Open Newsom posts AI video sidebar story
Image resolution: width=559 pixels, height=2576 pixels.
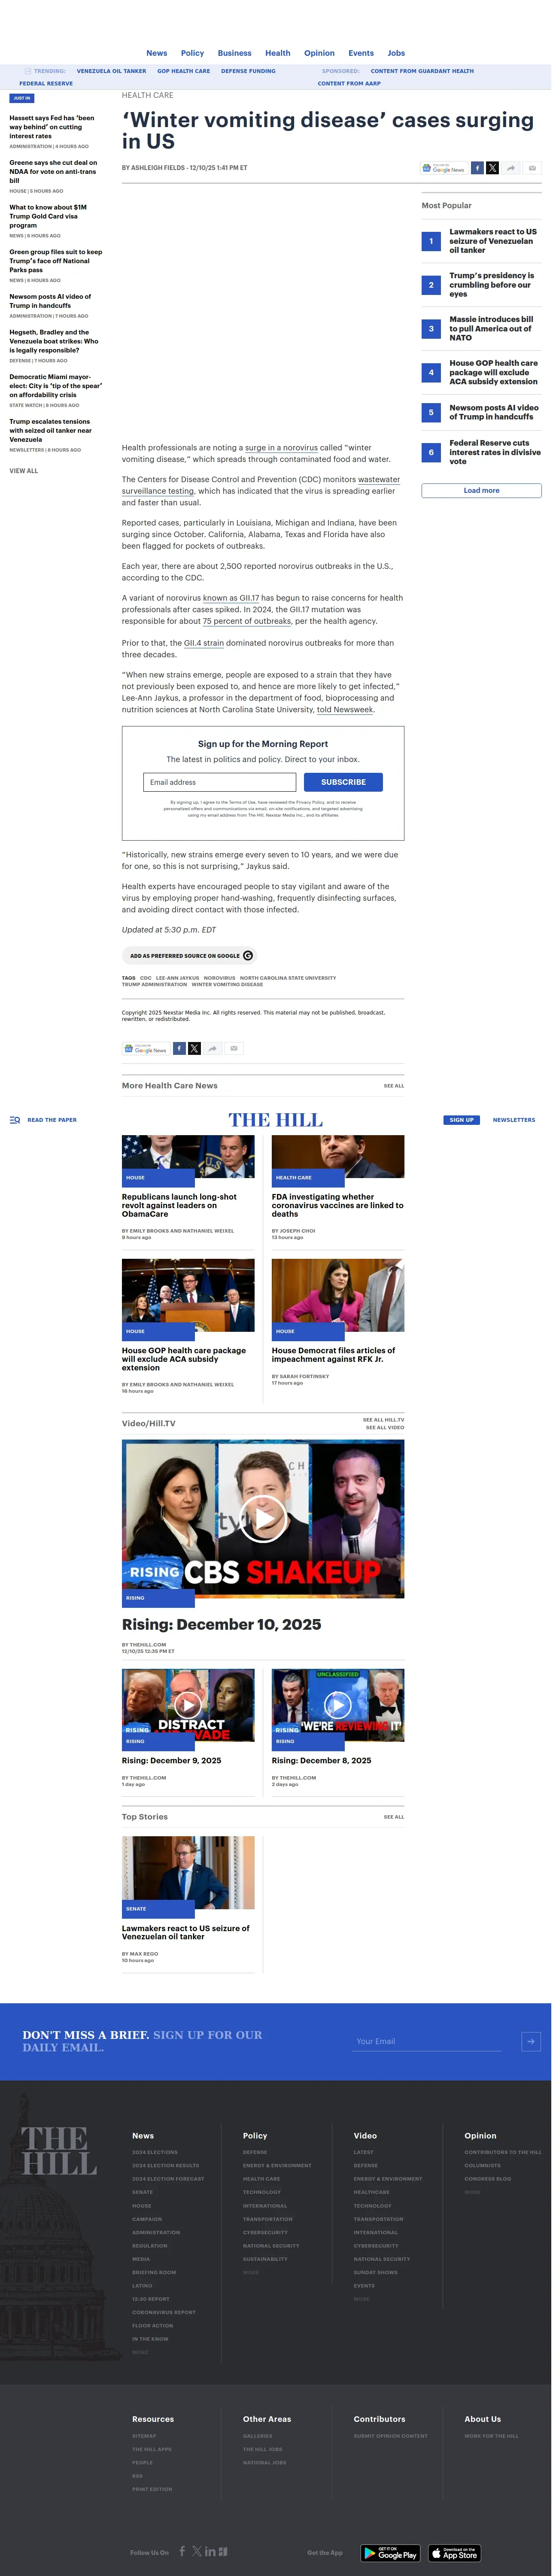pyautogui.click(x=50, y=301)
